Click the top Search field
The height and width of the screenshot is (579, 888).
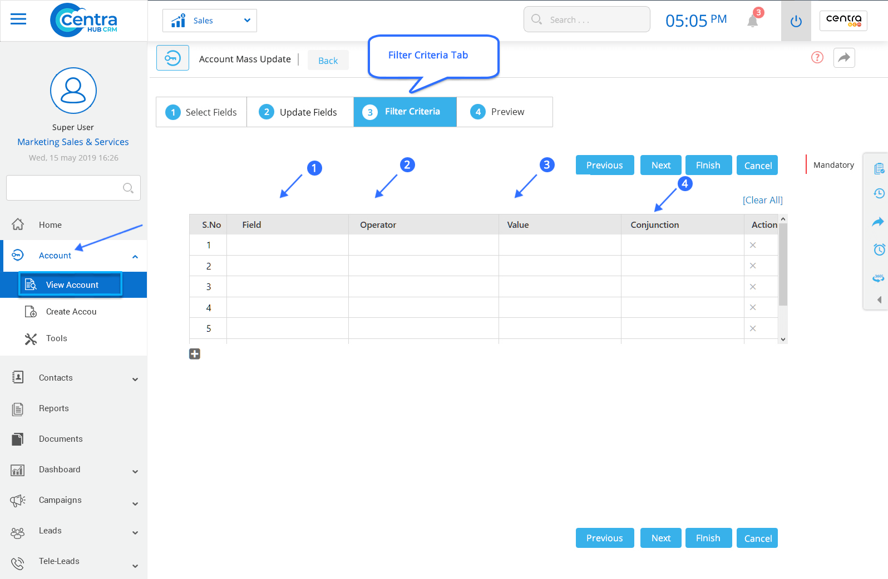586,19
